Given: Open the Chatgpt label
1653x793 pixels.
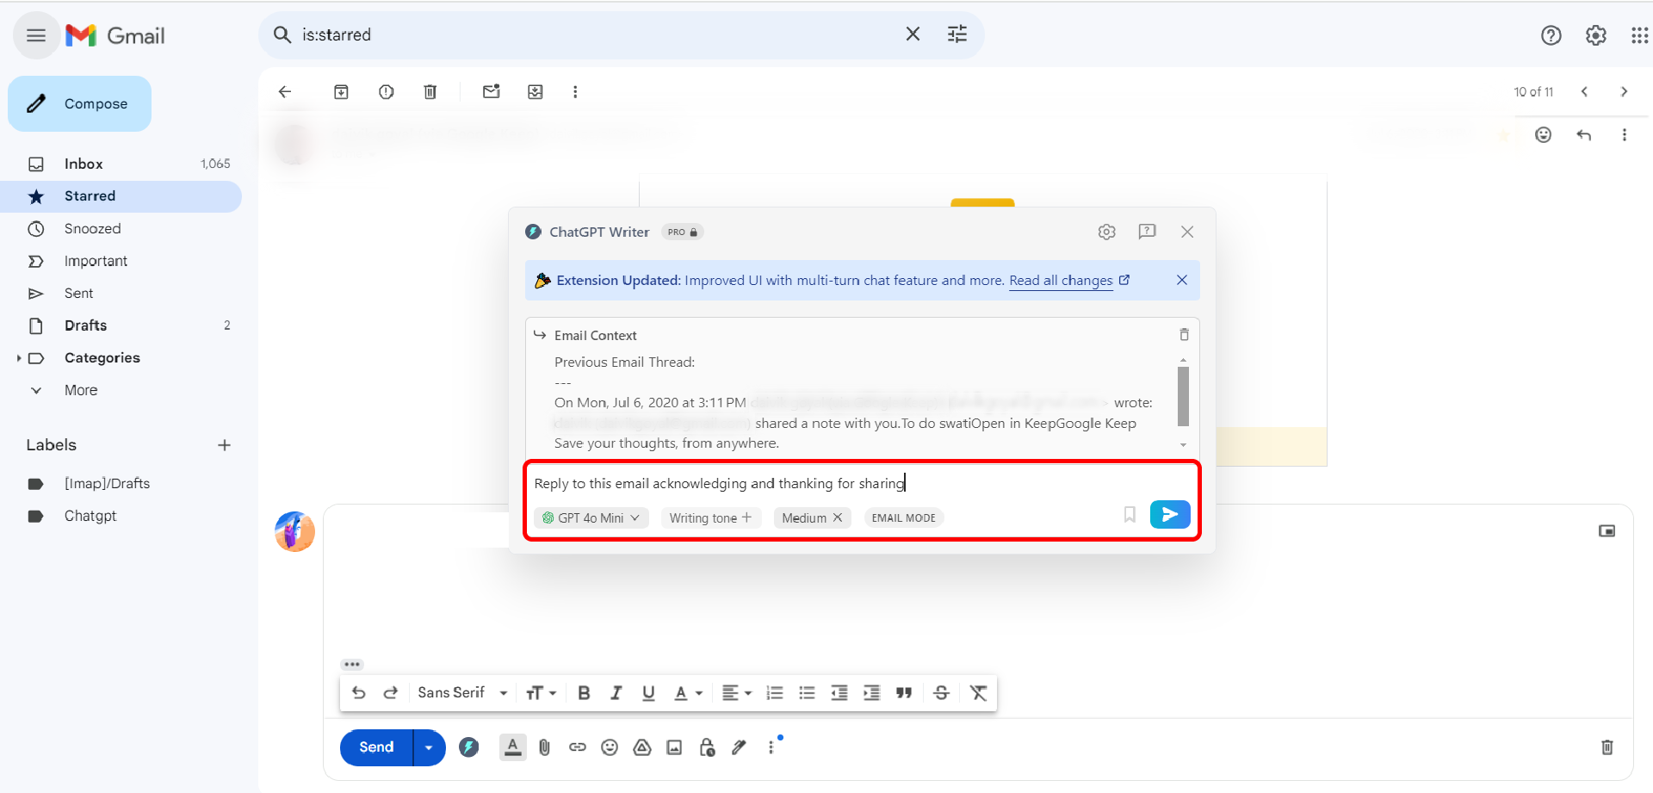Looking at the screenshot, I should click(90, 516).
